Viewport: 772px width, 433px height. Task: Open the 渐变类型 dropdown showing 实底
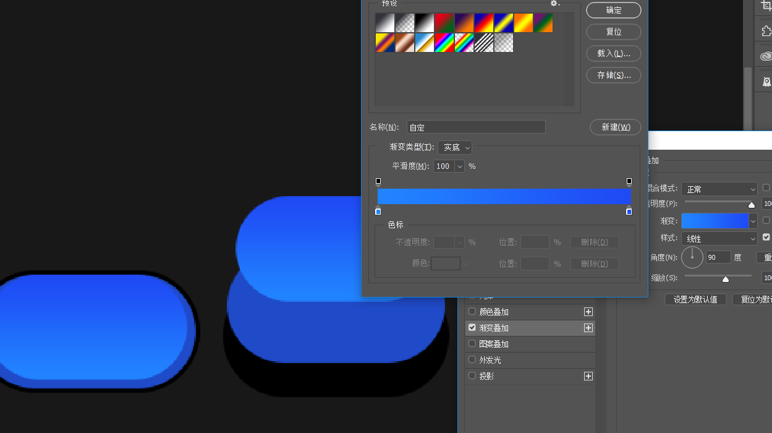(455, 147)
